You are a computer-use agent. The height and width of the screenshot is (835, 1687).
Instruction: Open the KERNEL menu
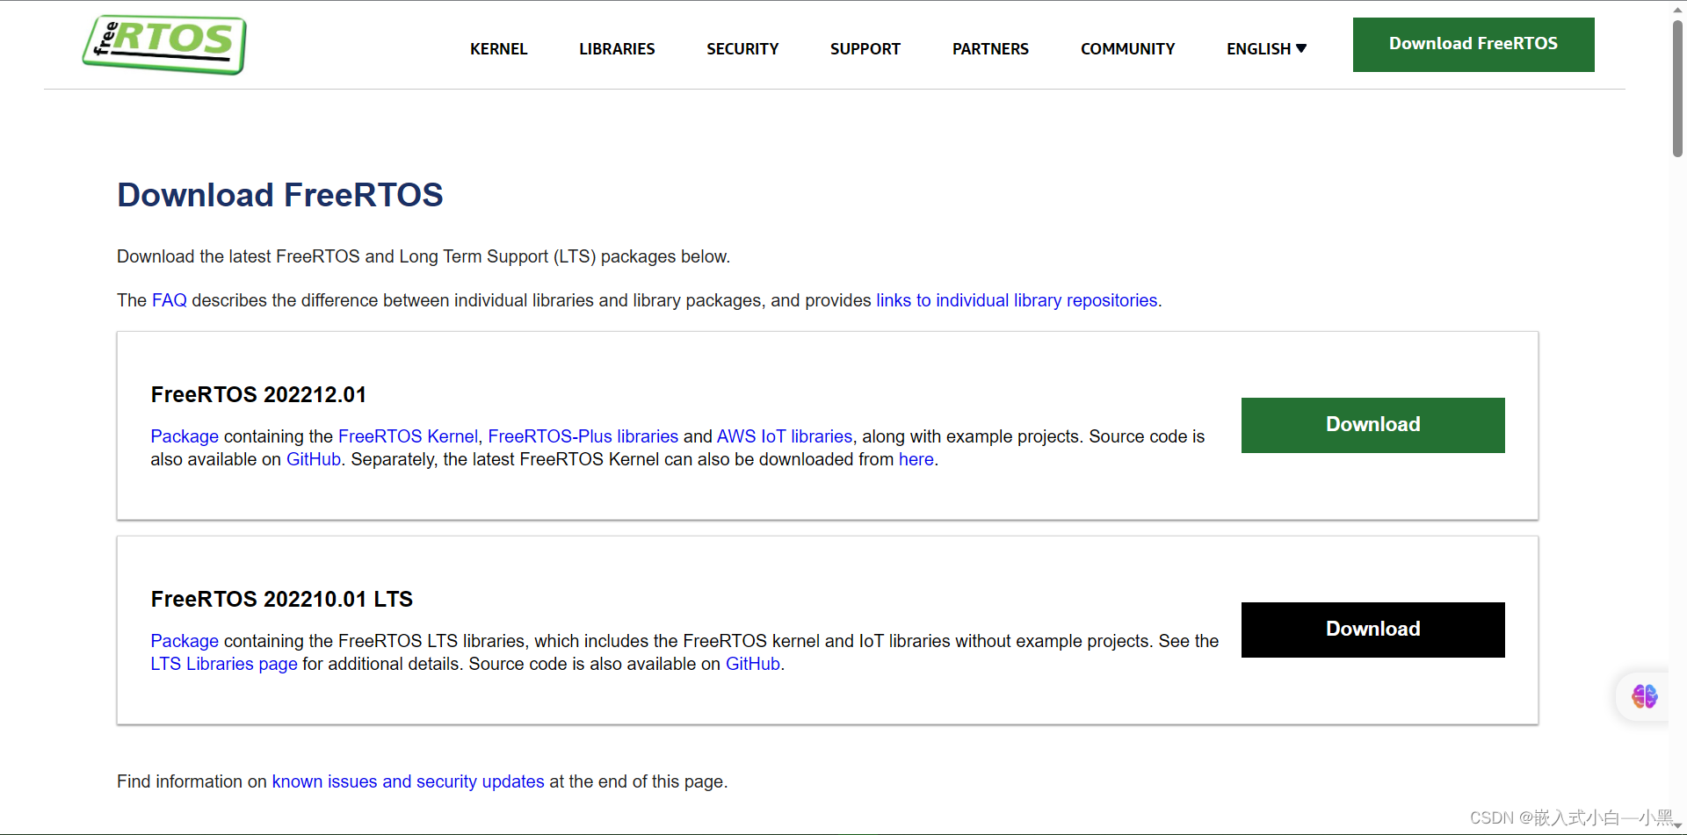pos(498,49)
